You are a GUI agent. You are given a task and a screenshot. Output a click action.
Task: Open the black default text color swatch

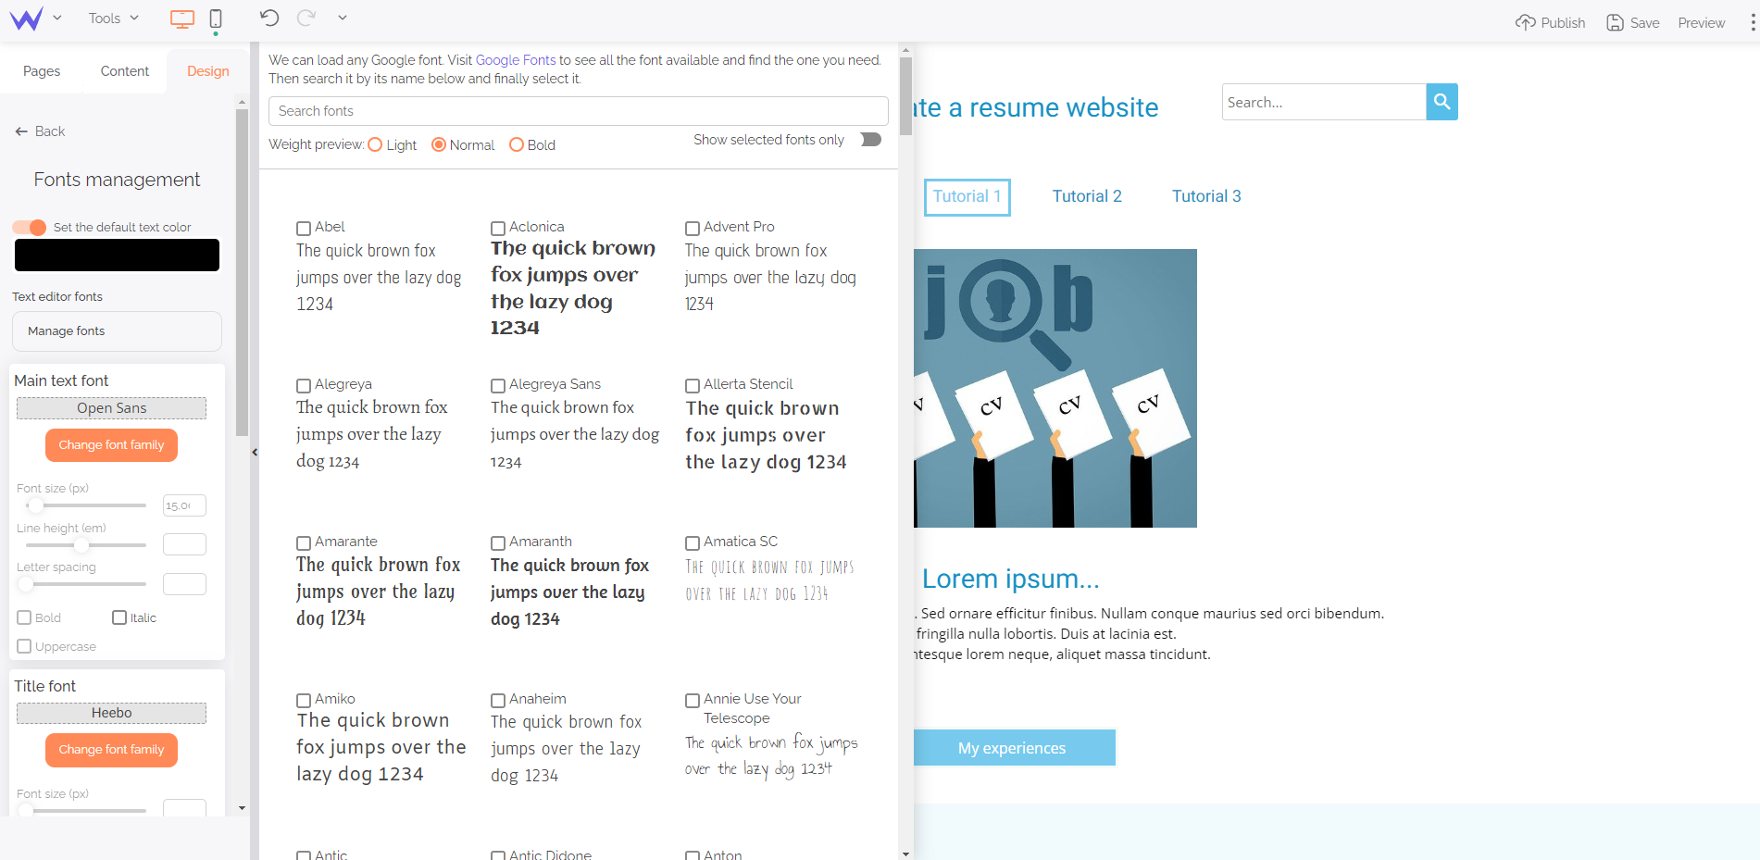[117, 256]
